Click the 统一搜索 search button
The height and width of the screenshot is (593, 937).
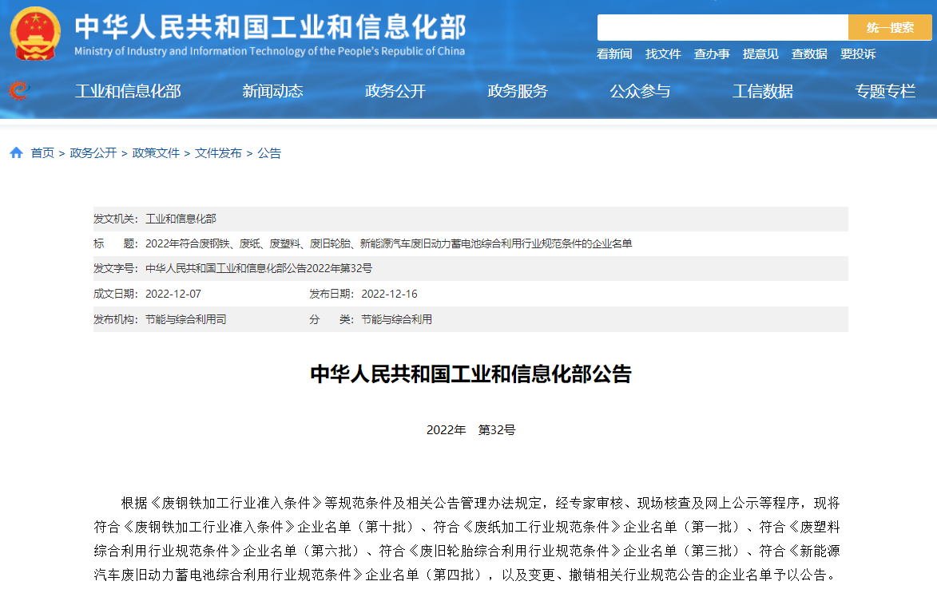890,26
